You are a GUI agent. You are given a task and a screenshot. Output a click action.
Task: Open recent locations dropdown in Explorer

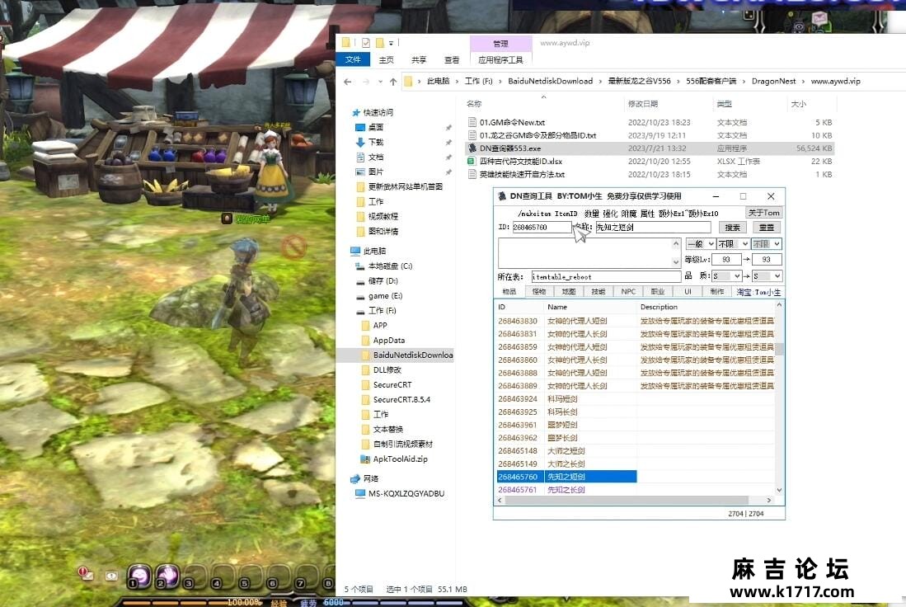coord(380,82)
